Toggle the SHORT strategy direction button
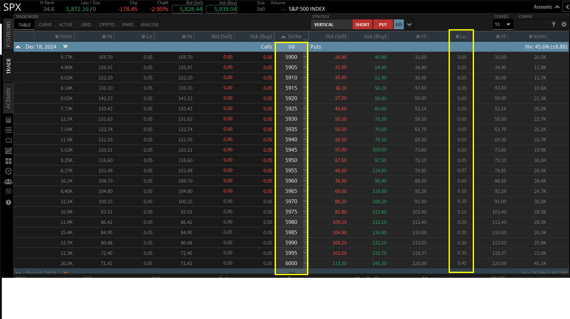This screenshot has width=570, height=319. pyautogui.click(x=362, y=25)
